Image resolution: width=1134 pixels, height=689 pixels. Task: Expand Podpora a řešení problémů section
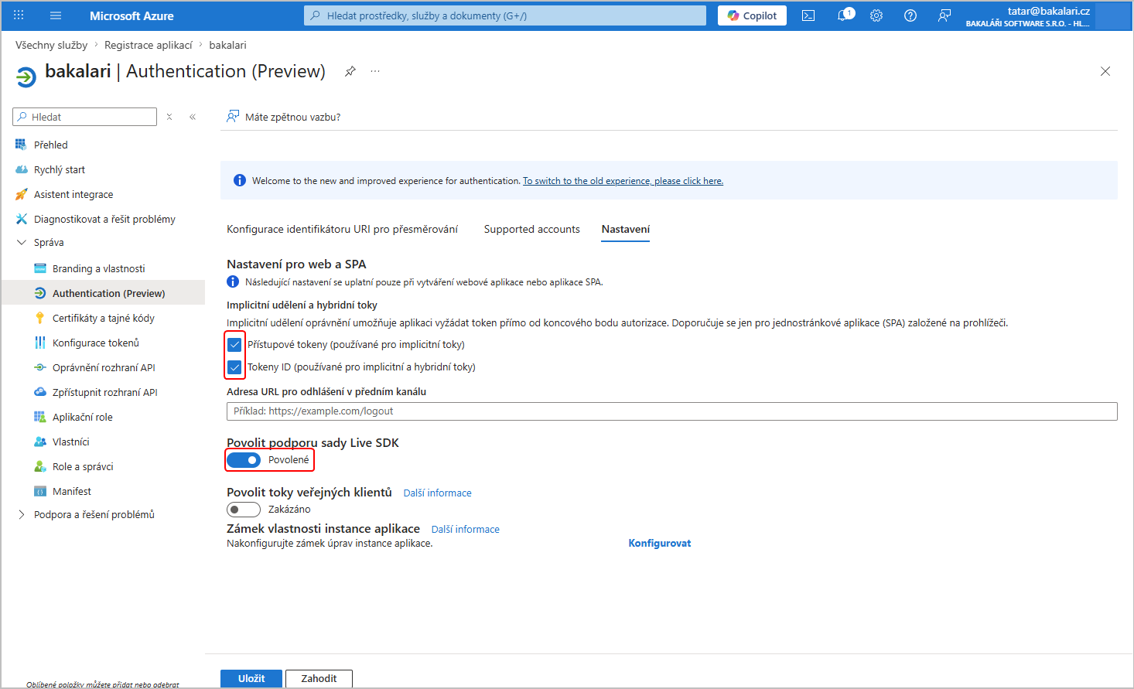[x=21, y=514]
